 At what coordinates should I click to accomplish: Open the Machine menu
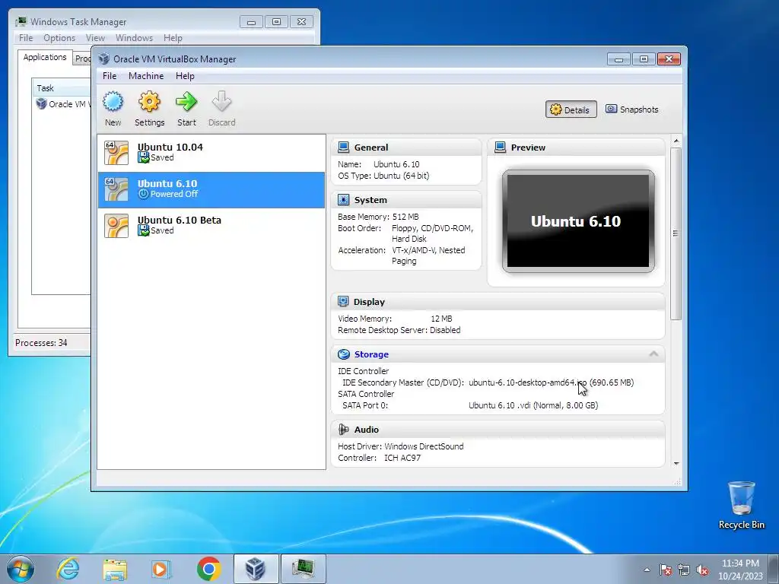click(x=146, y=76)
